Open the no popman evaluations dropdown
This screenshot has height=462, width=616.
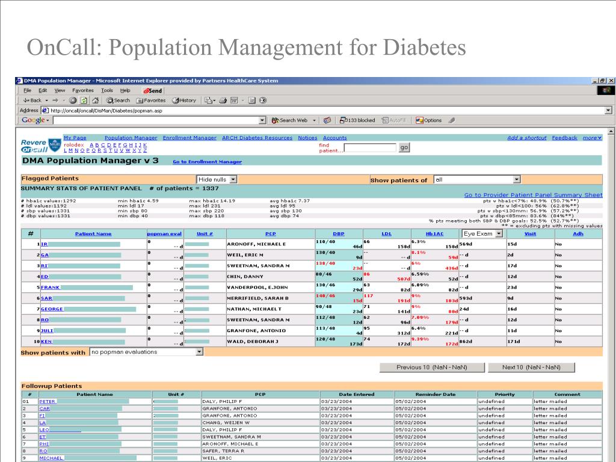(x=147, y=352)
